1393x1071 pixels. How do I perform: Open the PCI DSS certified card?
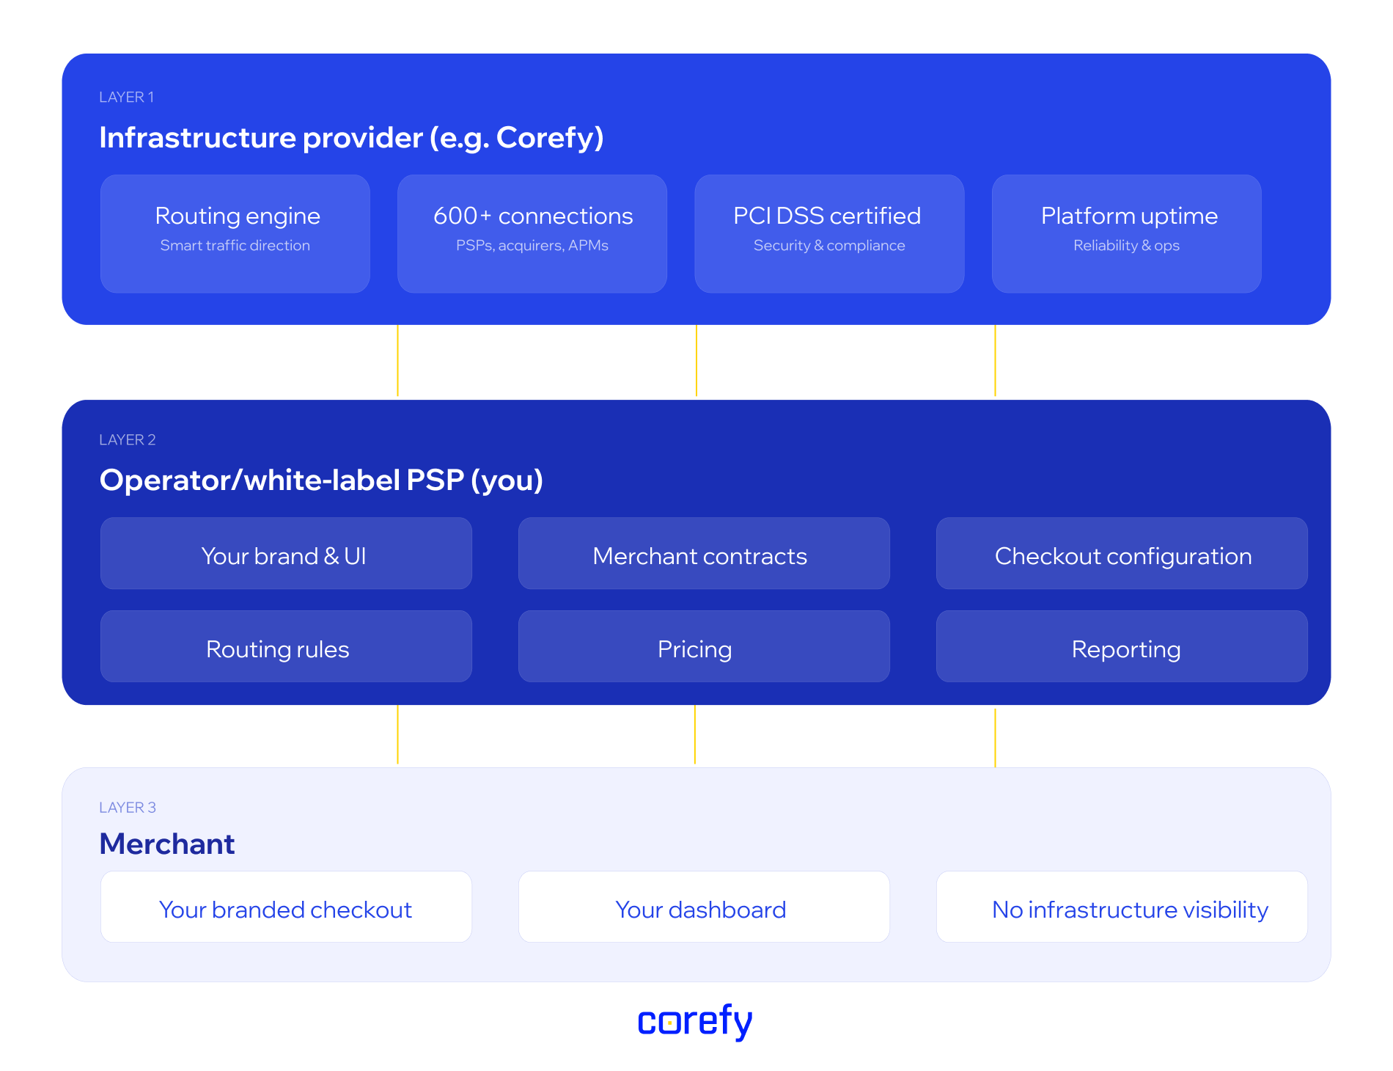pos(829,233)
